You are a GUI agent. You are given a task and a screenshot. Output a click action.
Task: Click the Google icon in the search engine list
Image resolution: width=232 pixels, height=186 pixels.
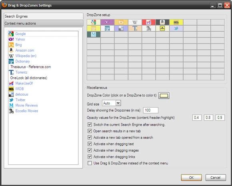pos(11,34)
